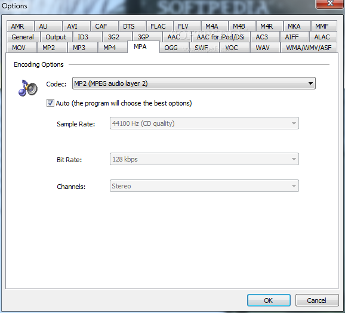
Task: Open the VOC tab
Action: 235,48
